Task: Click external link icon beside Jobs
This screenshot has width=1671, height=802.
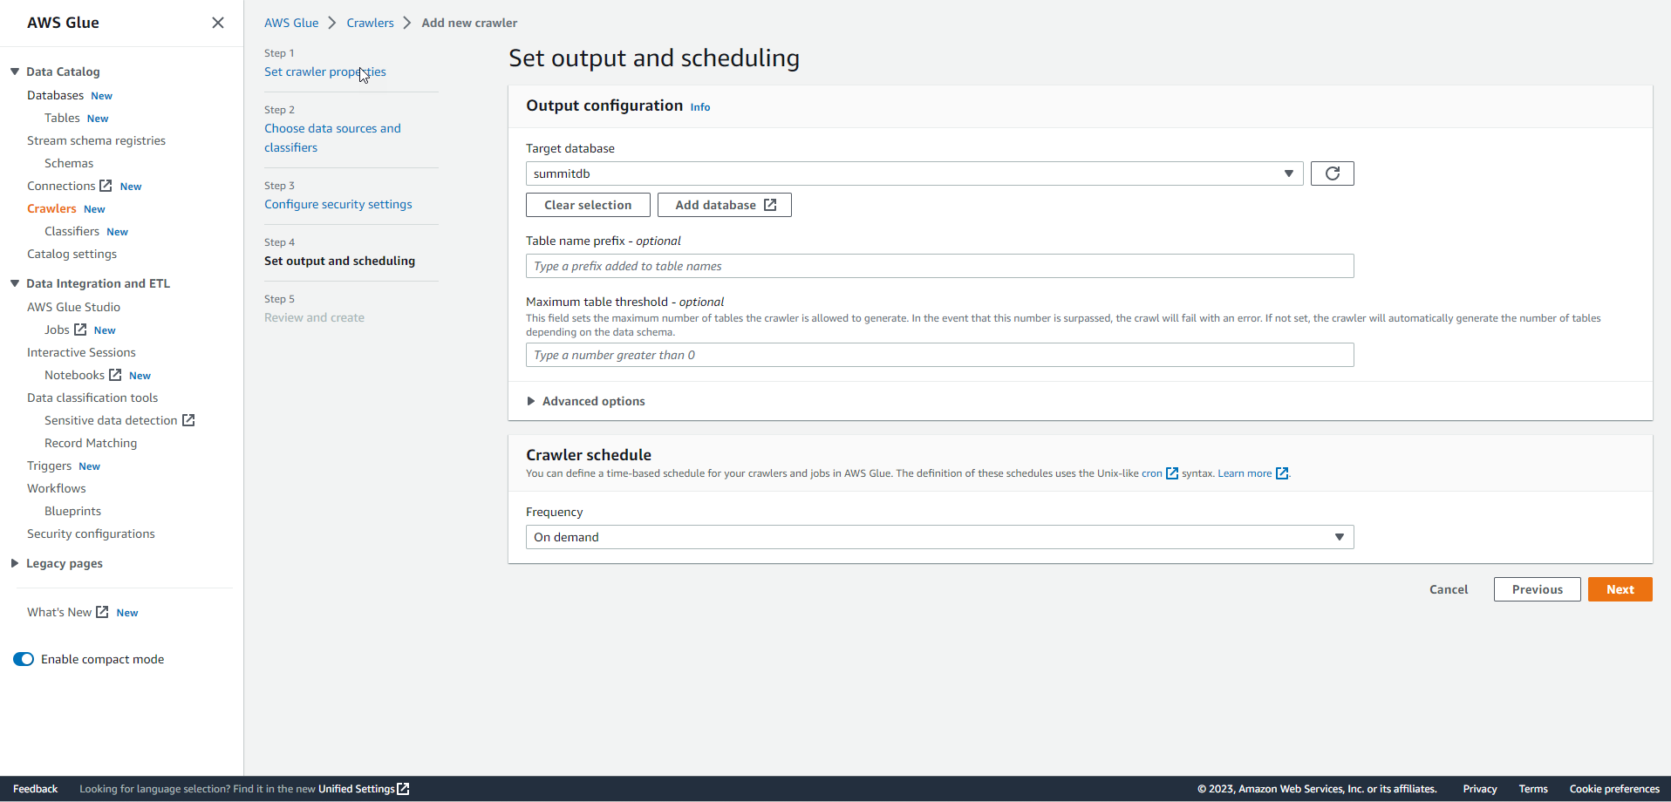Action: tap(80, 330)
